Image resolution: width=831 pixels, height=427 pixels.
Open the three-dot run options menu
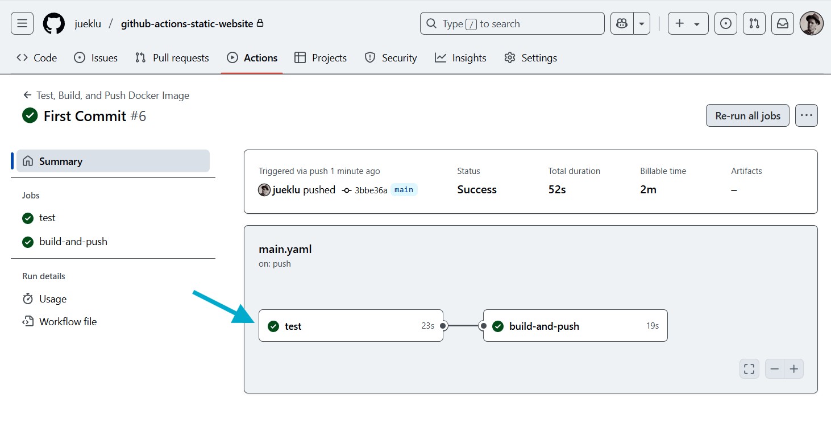coord(806,115)
